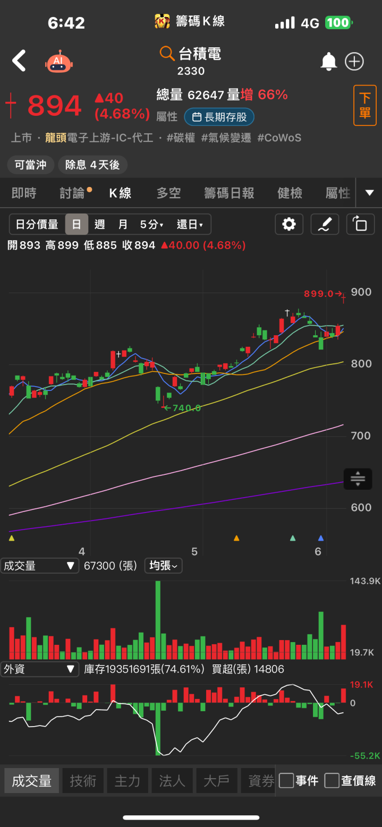This screenshot has height=827, width=382.
Task: Go back with the left arrow icon
Action: pos(19,61)
